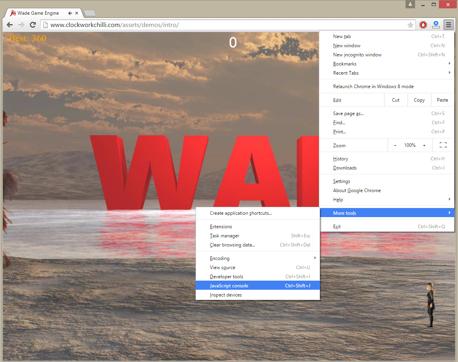Decrease zoom with the minus button

click(395, 145)
